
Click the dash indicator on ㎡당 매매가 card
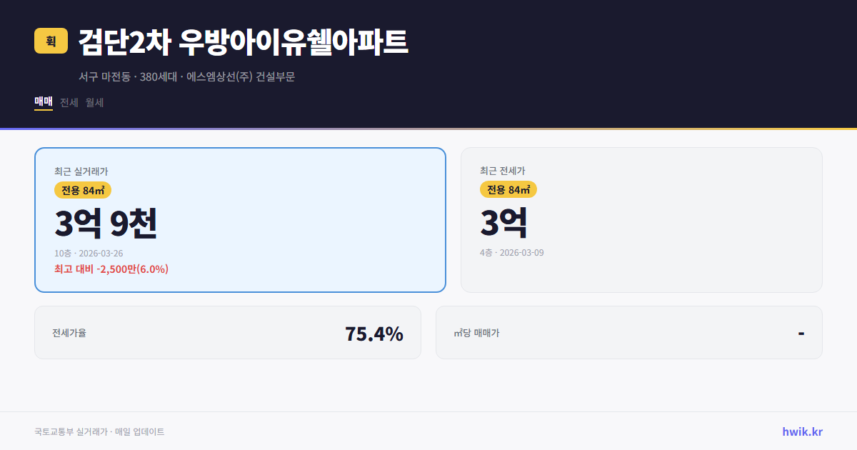pos(801,332)
